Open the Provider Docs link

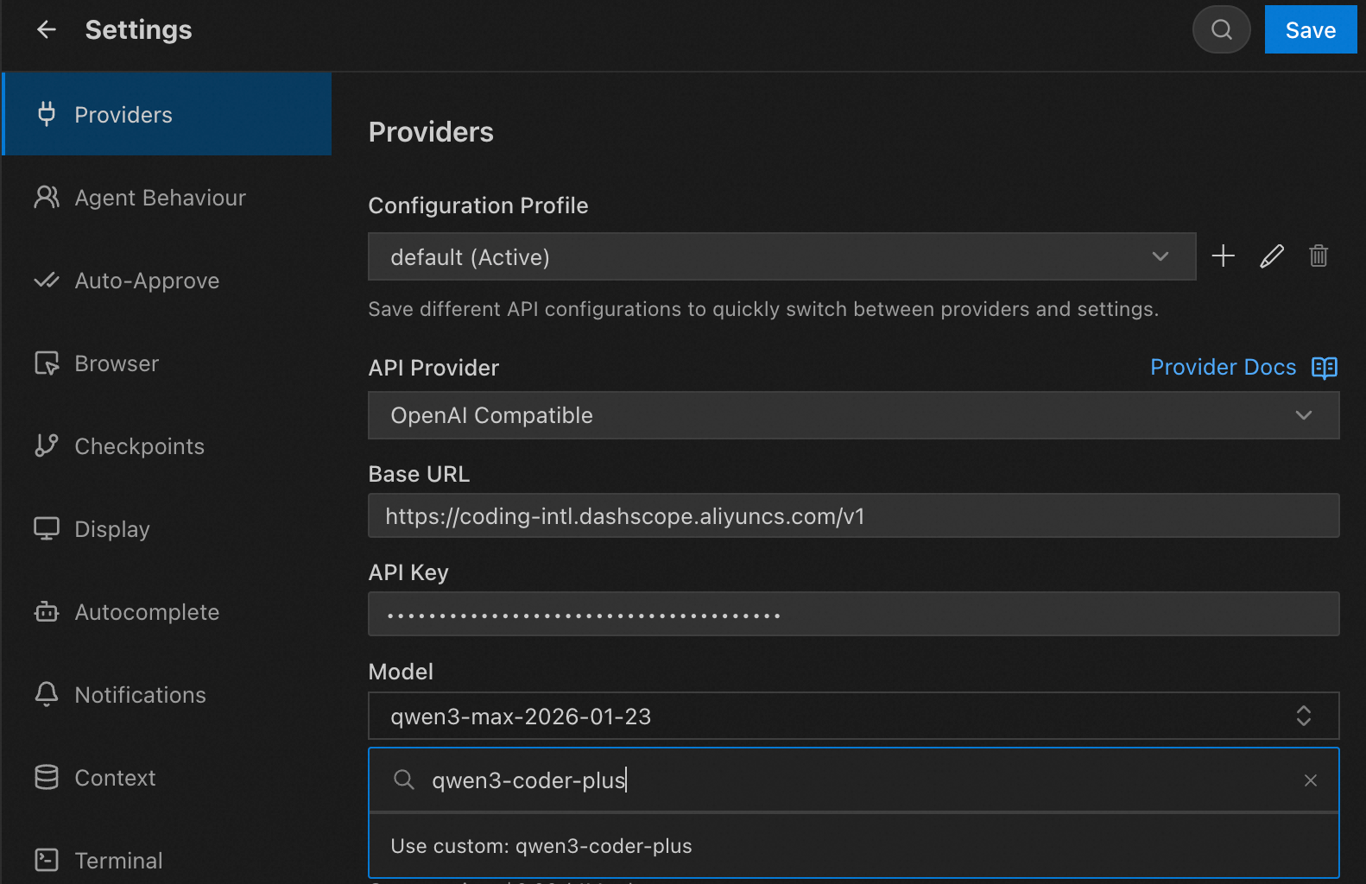(x=1223, y=368)
